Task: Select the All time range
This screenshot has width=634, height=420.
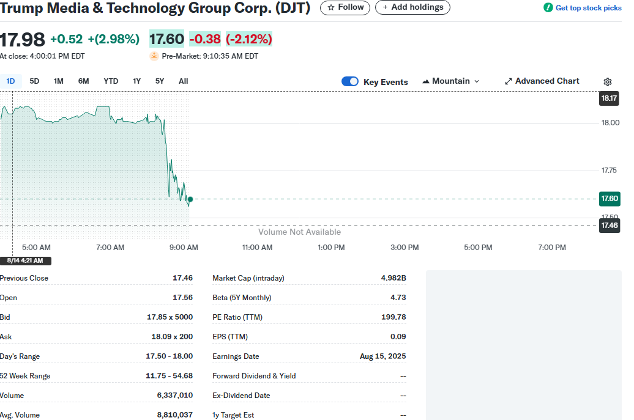Action: point(183,81)
